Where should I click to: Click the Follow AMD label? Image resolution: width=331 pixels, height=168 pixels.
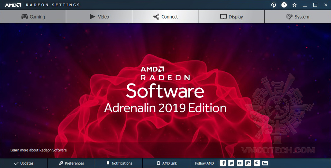[x=204, y=163]
